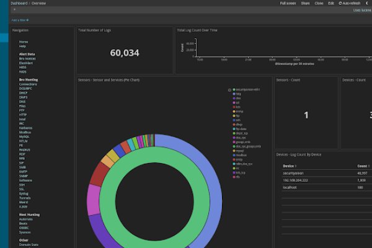This screenshot has height=248, width=372.
Task: Go to the Home navigation link
Action: point(23,42)
